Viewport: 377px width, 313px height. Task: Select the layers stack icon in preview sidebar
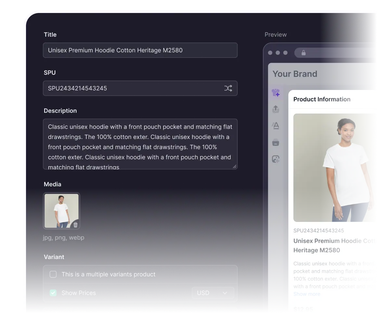pos(276,143)
